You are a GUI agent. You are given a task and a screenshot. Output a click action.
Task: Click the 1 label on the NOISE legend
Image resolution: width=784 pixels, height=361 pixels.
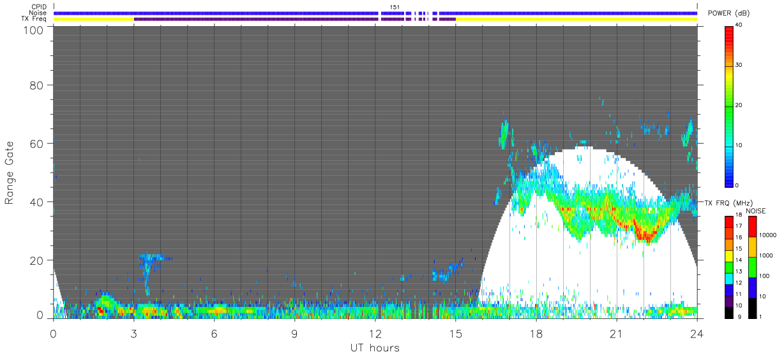[760, 316]
